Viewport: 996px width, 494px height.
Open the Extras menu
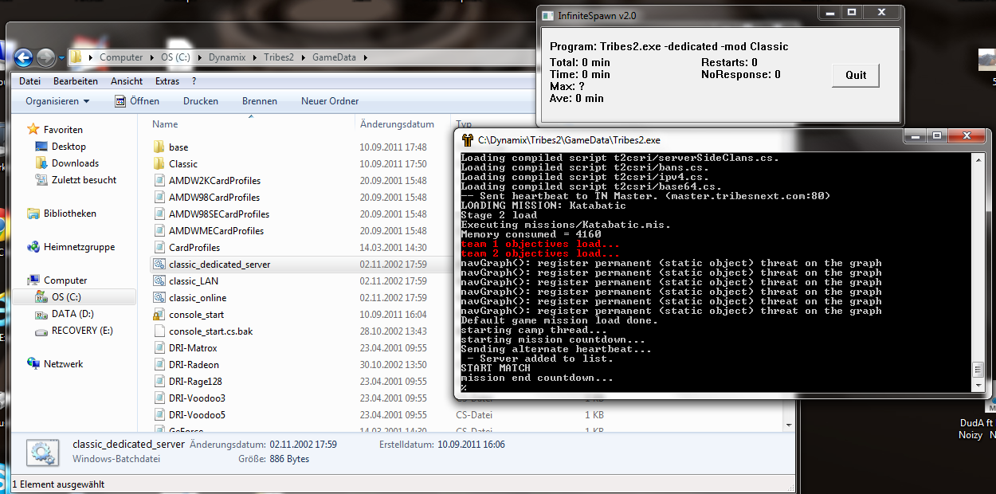point(167,81)
